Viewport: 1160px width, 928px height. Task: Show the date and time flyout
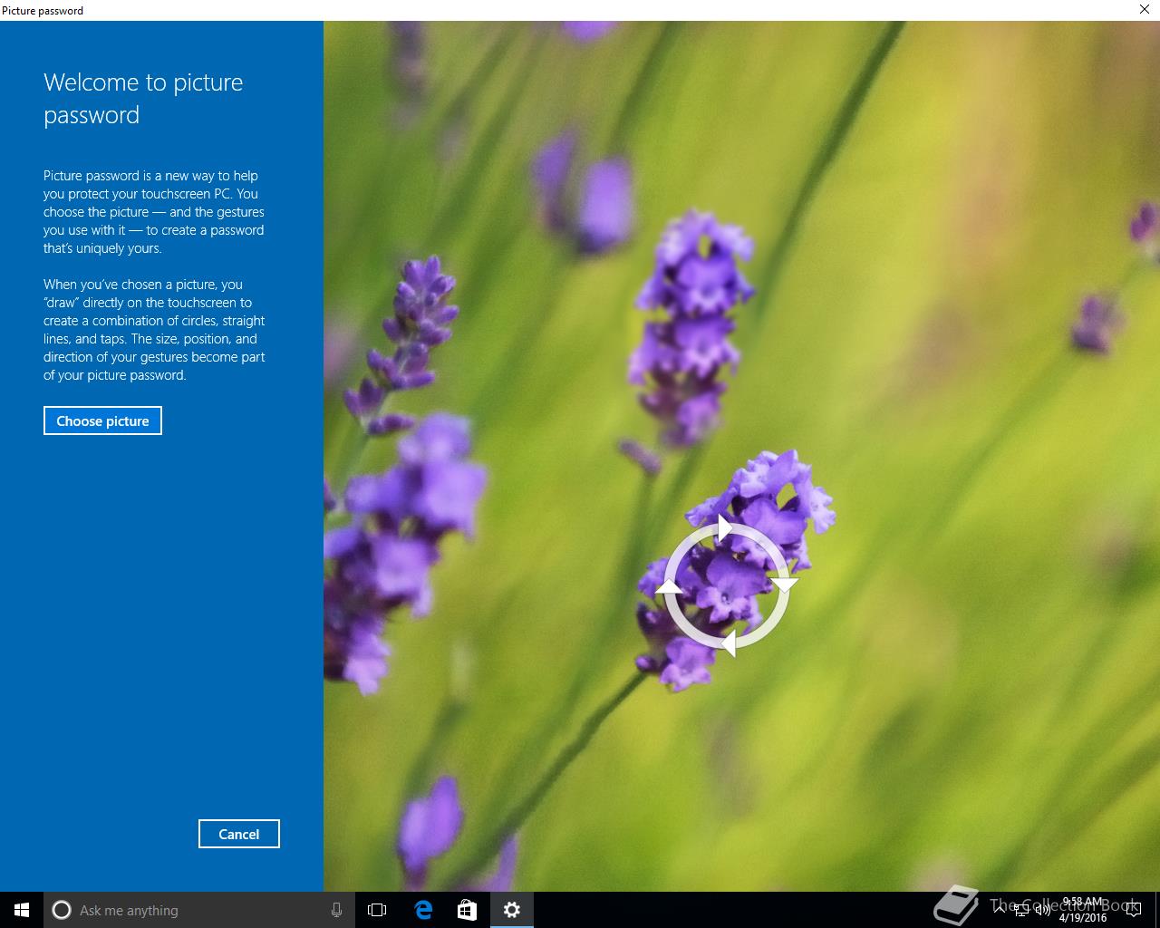click(1083, 910)
